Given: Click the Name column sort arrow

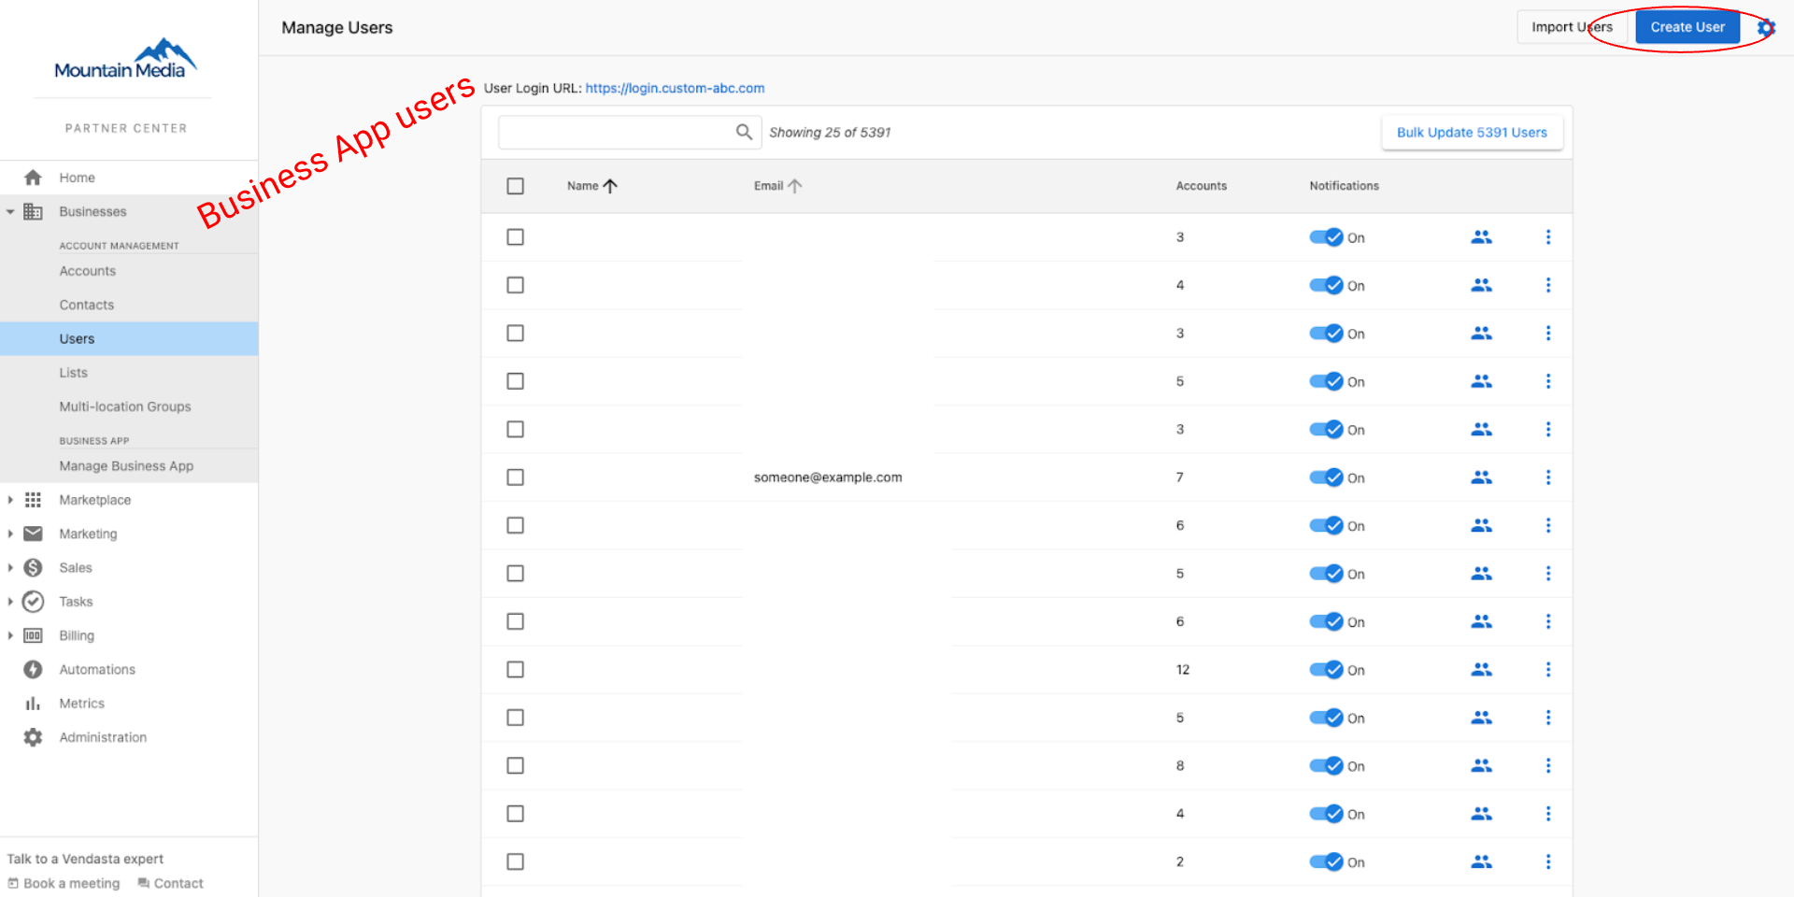Looking at the screenshot, I should [610, 186].
